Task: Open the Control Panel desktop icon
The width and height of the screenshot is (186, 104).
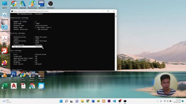Action: [5, 28]
